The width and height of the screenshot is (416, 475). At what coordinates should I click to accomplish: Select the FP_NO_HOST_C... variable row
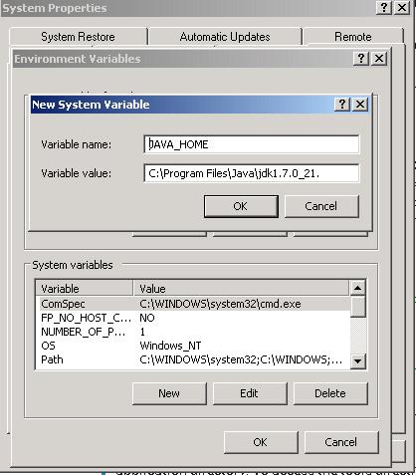pyautogui.click(x=192, y=318)
